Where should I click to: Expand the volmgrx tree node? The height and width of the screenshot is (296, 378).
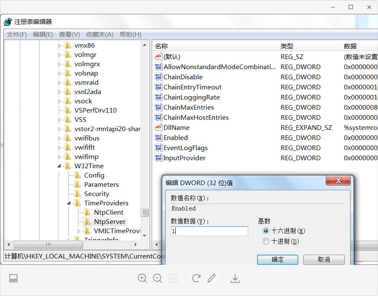59,64
